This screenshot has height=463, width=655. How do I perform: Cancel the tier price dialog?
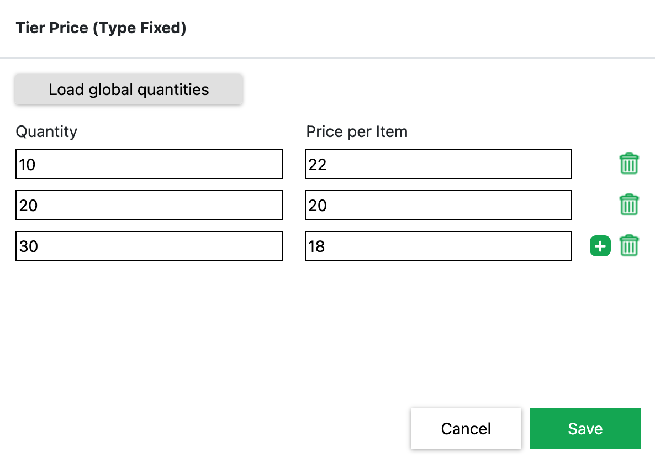[x=466, y=428]
